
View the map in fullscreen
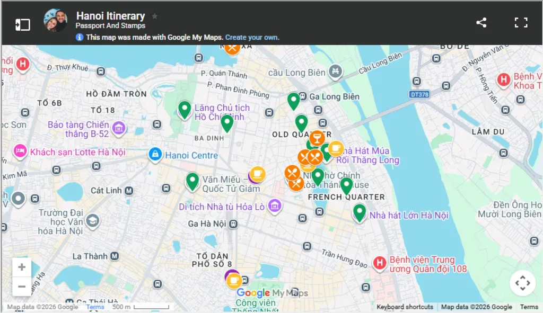pyautogui.click(x=521, y=22)
